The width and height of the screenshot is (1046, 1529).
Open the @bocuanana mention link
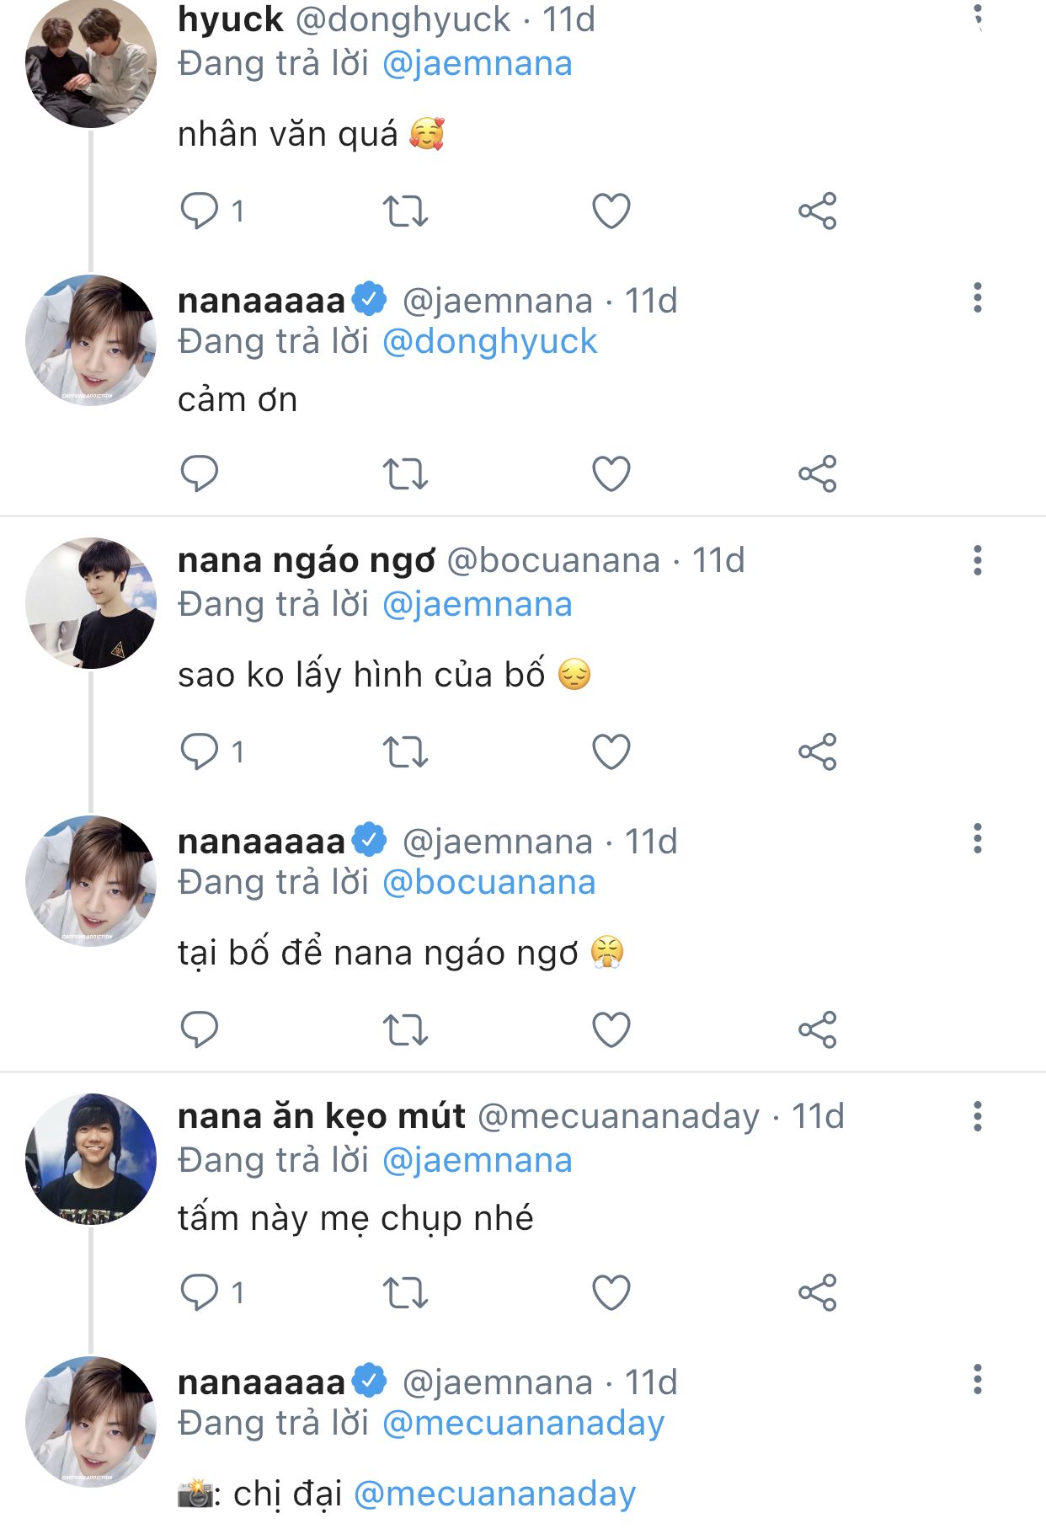(488, 883)
